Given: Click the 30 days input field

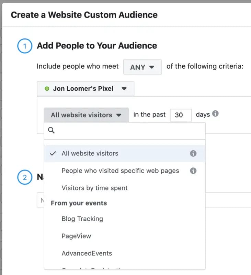Looking at the screenshot, I should 181,114.
